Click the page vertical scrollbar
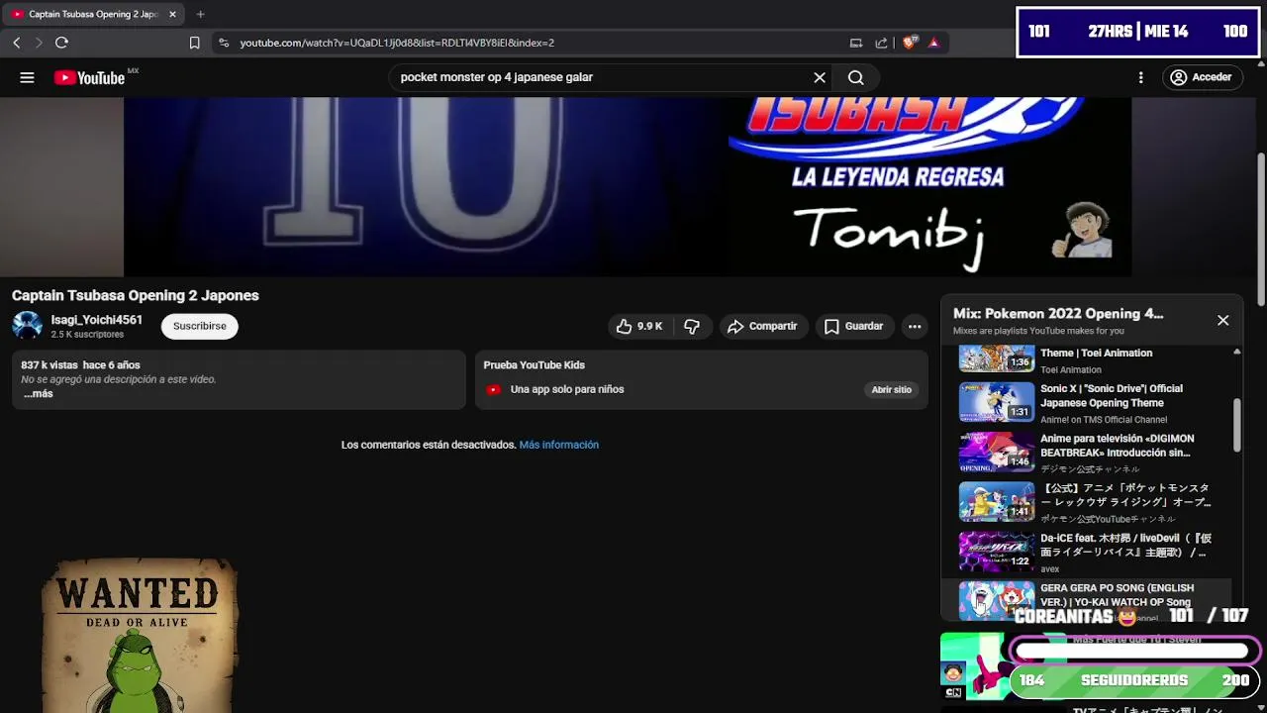 pyautogui.click(x=1261, y=228)
